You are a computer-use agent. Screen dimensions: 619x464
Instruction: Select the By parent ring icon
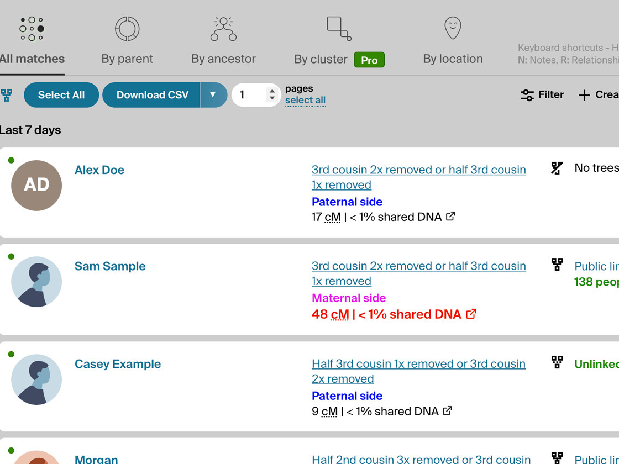pyautogui.click(x=127, y=29)
